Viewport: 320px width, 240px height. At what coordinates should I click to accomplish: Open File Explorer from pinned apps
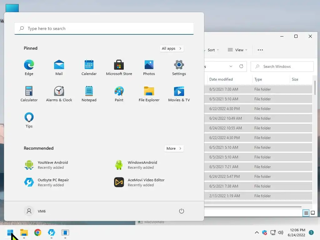[149, 94]
